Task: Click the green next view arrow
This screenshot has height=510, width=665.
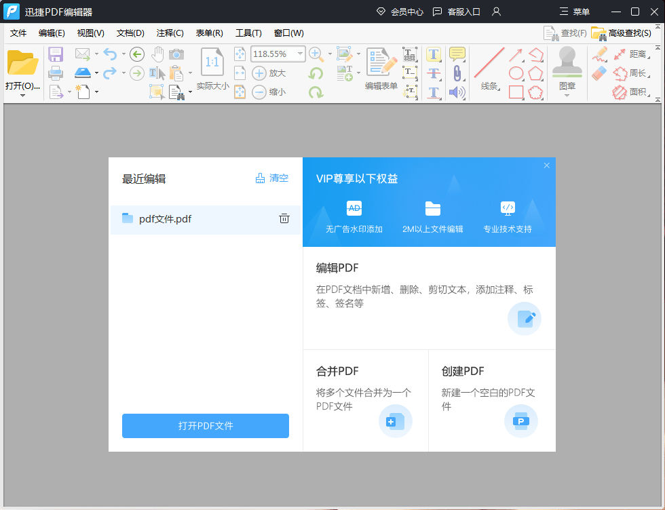Action: coord(136,73)
